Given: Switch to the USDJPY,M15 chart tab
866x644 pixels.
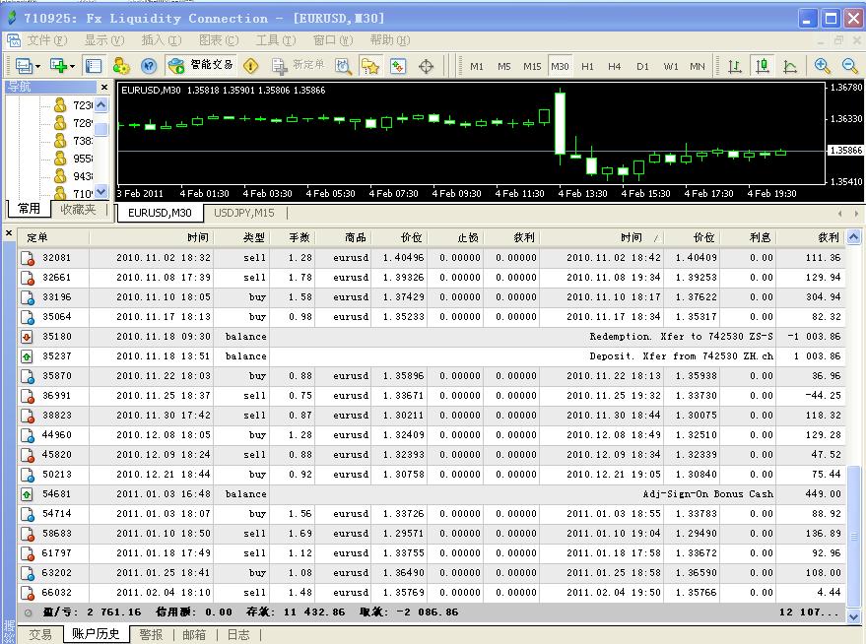Looking at the screenshot, I should 243,213.
